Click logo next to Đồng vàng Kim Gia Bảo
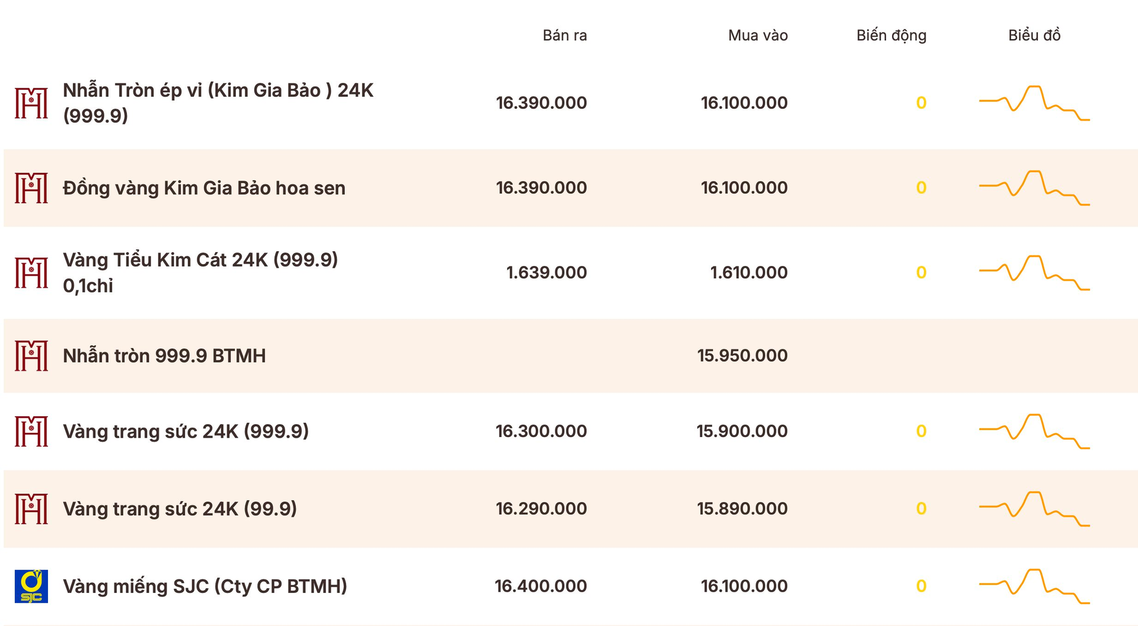Image resolution: width=1138 pixels, height=626 pixels. tap(31, 188)
